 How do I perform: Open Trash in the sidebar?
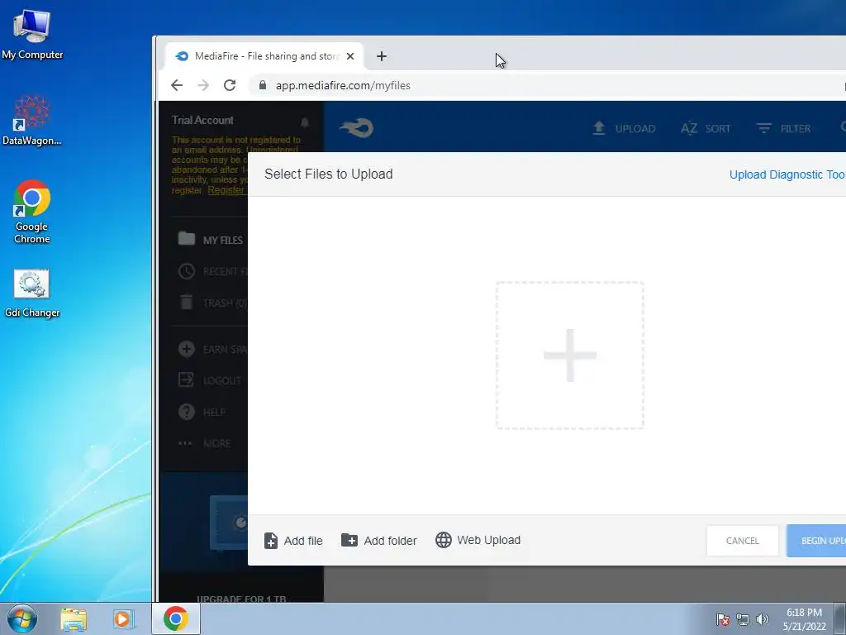point(212,303)
